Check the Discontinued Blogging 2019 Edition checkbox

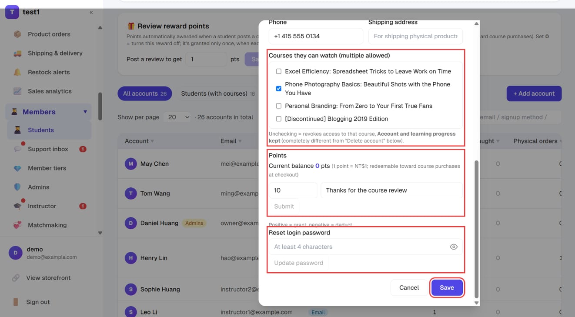click(279, 119)
